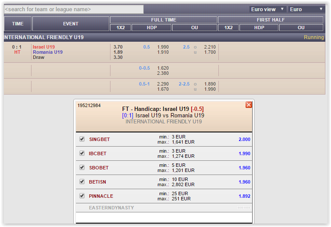
Task: Pick handicap 0-0.5 odds 1.620
Action: pos(163,68)
